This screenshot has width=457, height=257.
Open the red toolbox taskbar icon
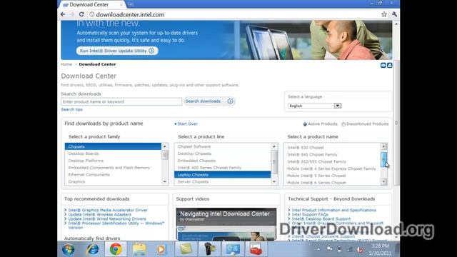256,249
